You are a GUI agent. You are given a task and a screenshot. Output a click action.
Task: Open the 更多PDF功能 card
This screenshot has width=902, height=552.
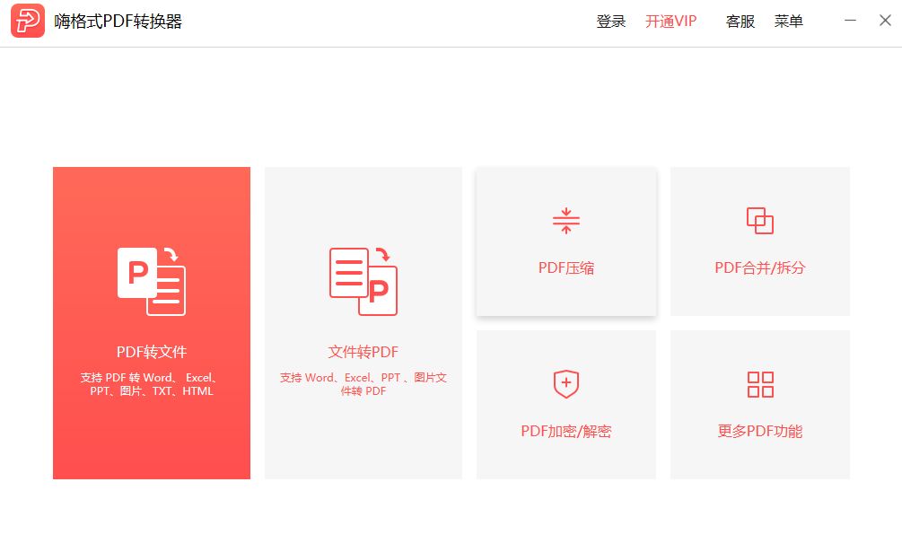click(759, 404)
